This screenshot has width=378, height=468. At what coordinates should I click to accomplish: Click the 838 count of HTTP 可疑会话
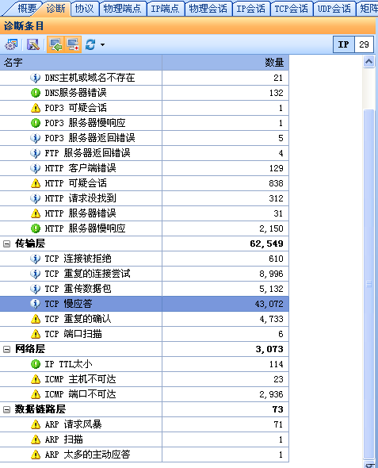[276, 183]
